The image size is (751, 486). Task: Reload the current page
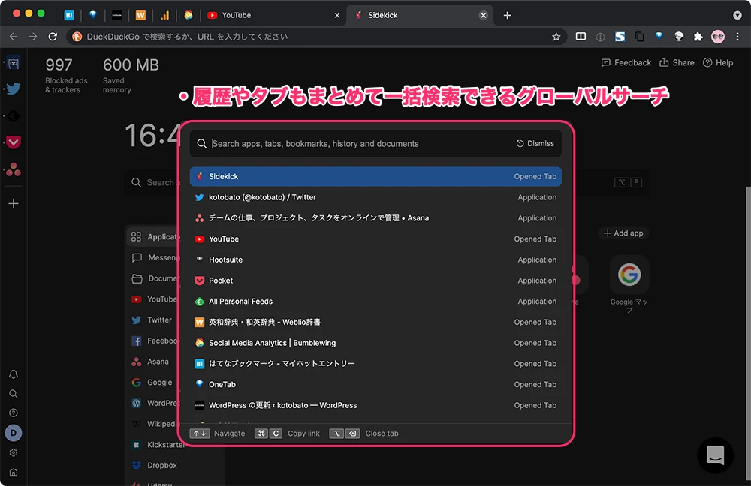[53, 37]
